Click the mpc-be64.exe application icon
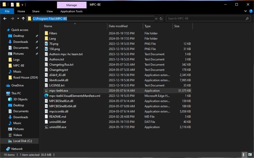 tap(46, 91)
